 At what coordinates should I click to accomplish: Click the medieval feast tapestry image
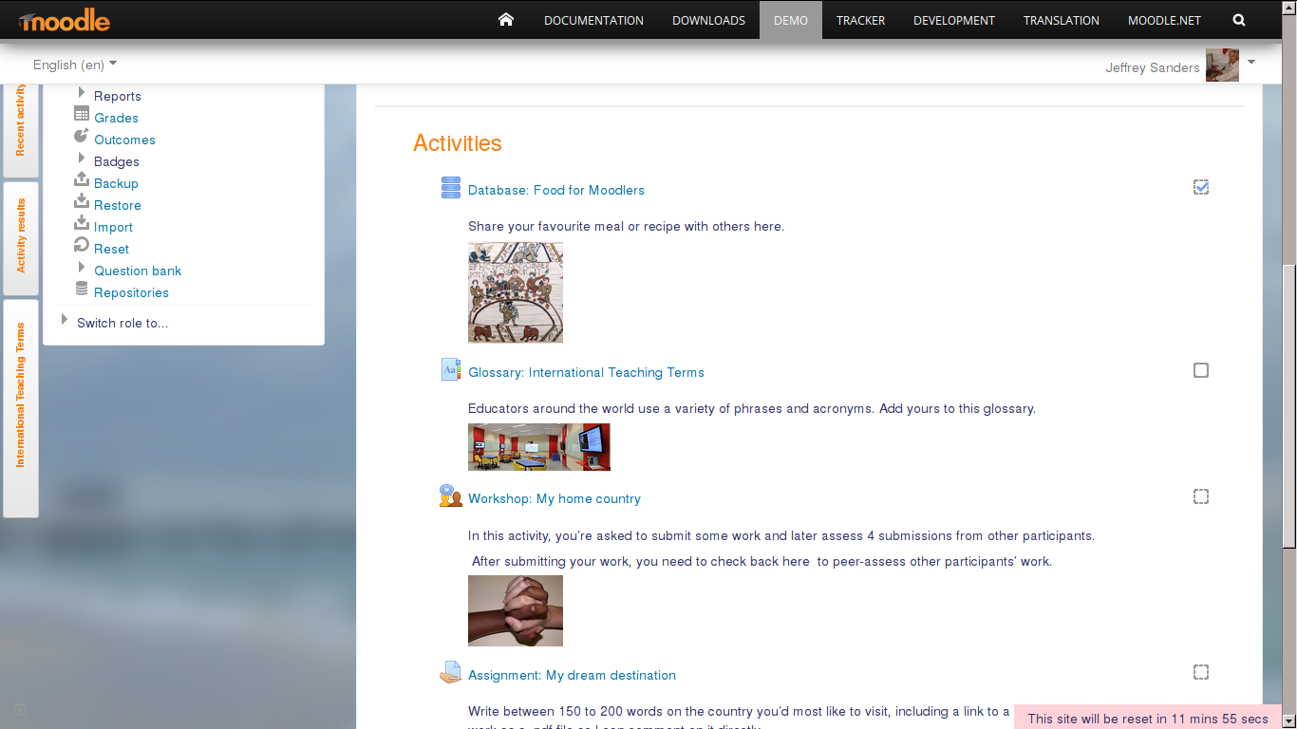pos(516,292)
